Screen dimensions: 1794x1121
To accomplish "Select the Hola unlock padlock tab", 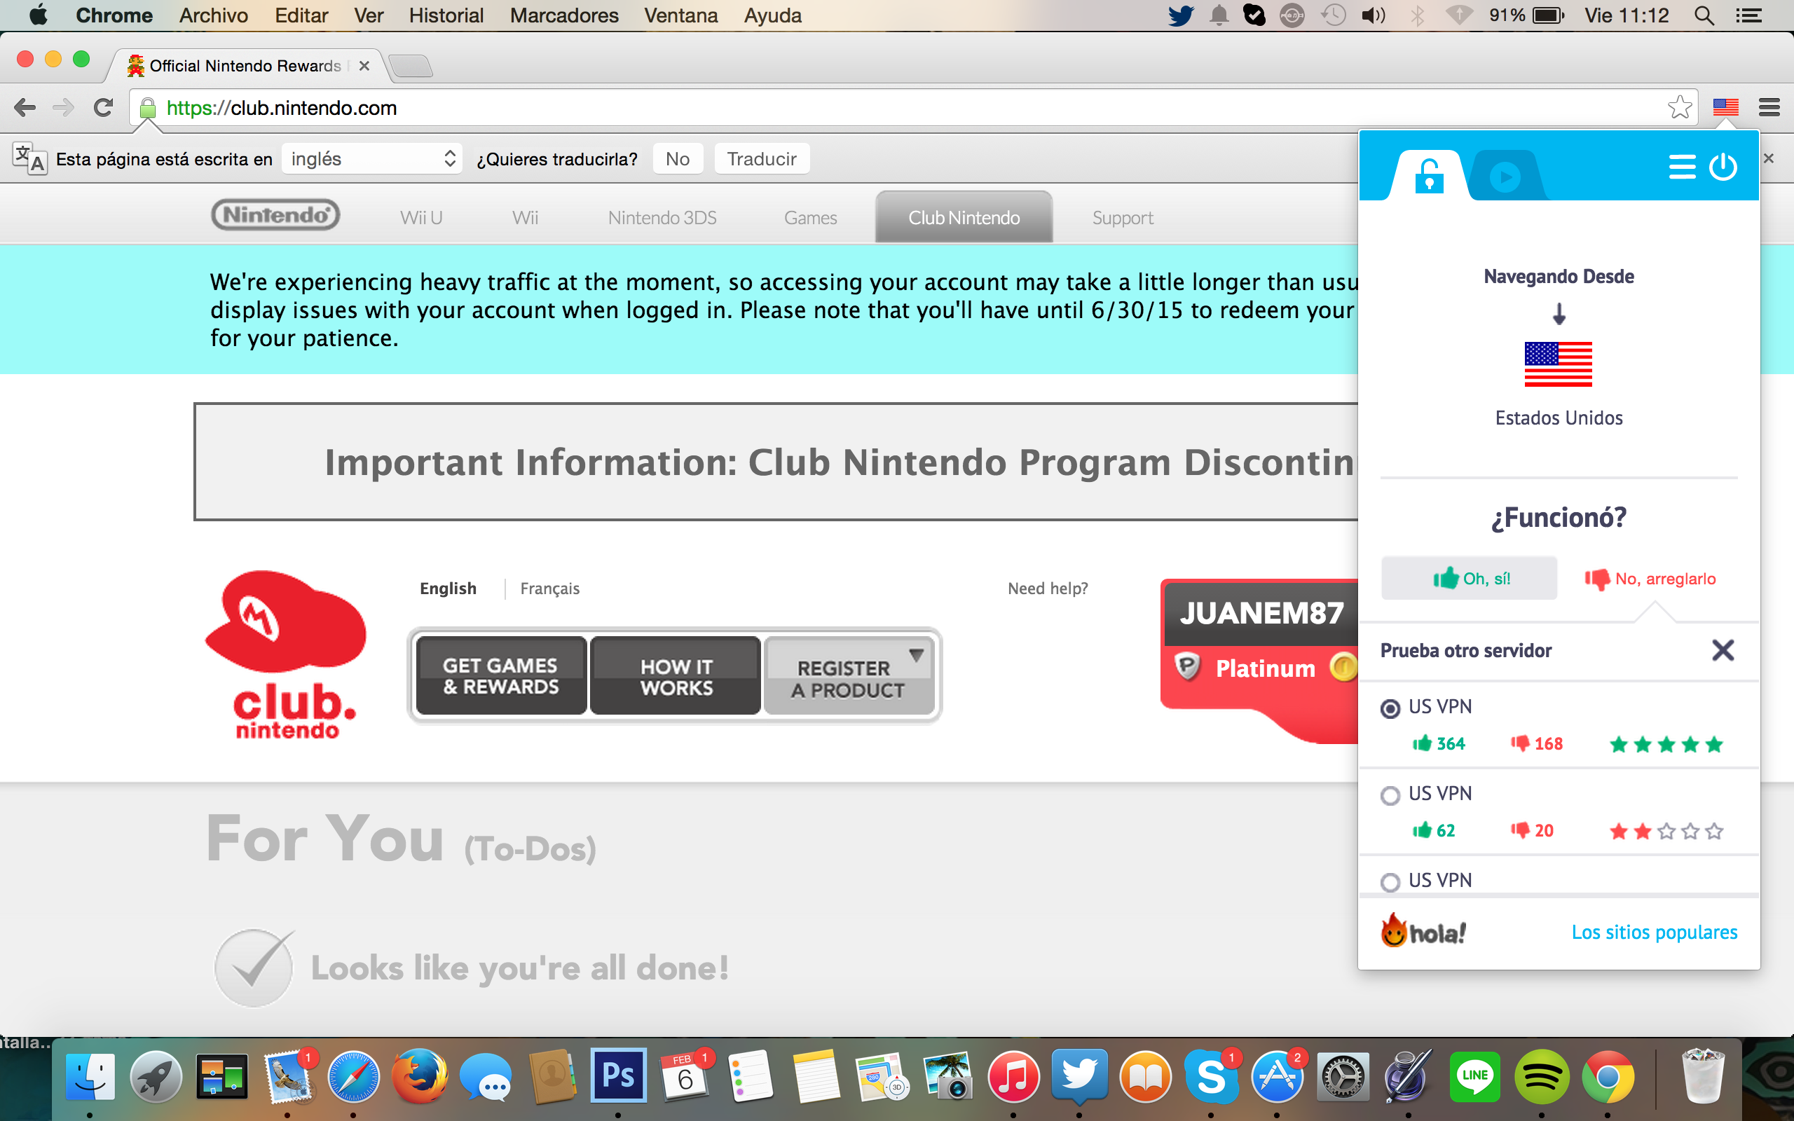I will click(1428, 176).
